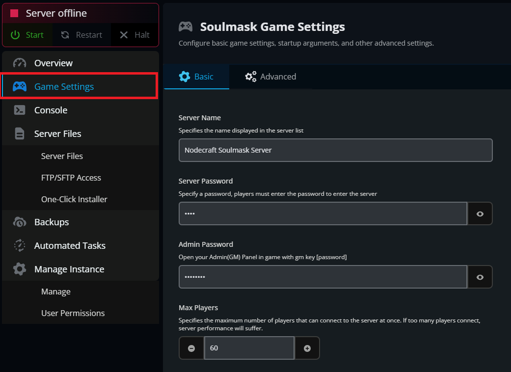Click the Automated Tasks clock icon
The image size is (511, 372).
19,245
